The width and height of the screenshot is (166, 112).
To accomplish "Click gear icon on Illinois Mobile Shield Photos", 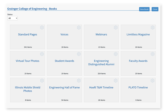I will click(42, 80).
